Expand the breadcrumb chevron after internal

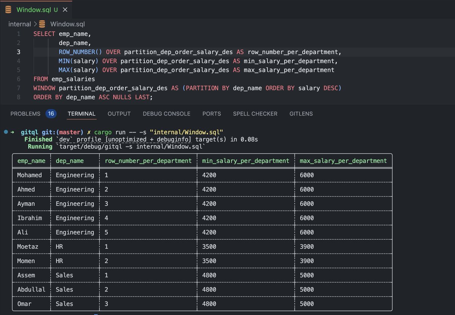[35, 24]
